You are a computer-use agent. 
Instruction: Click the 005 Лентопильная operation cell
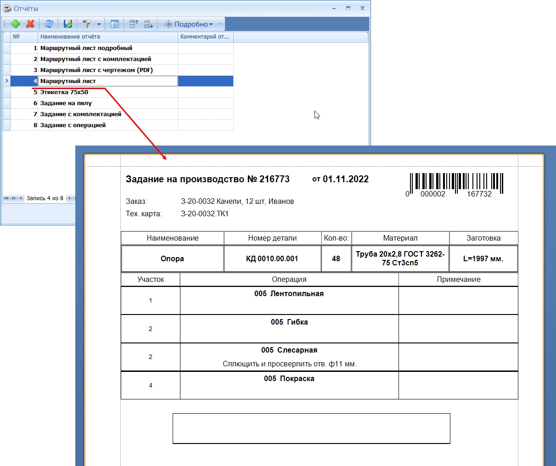point(289,300)
